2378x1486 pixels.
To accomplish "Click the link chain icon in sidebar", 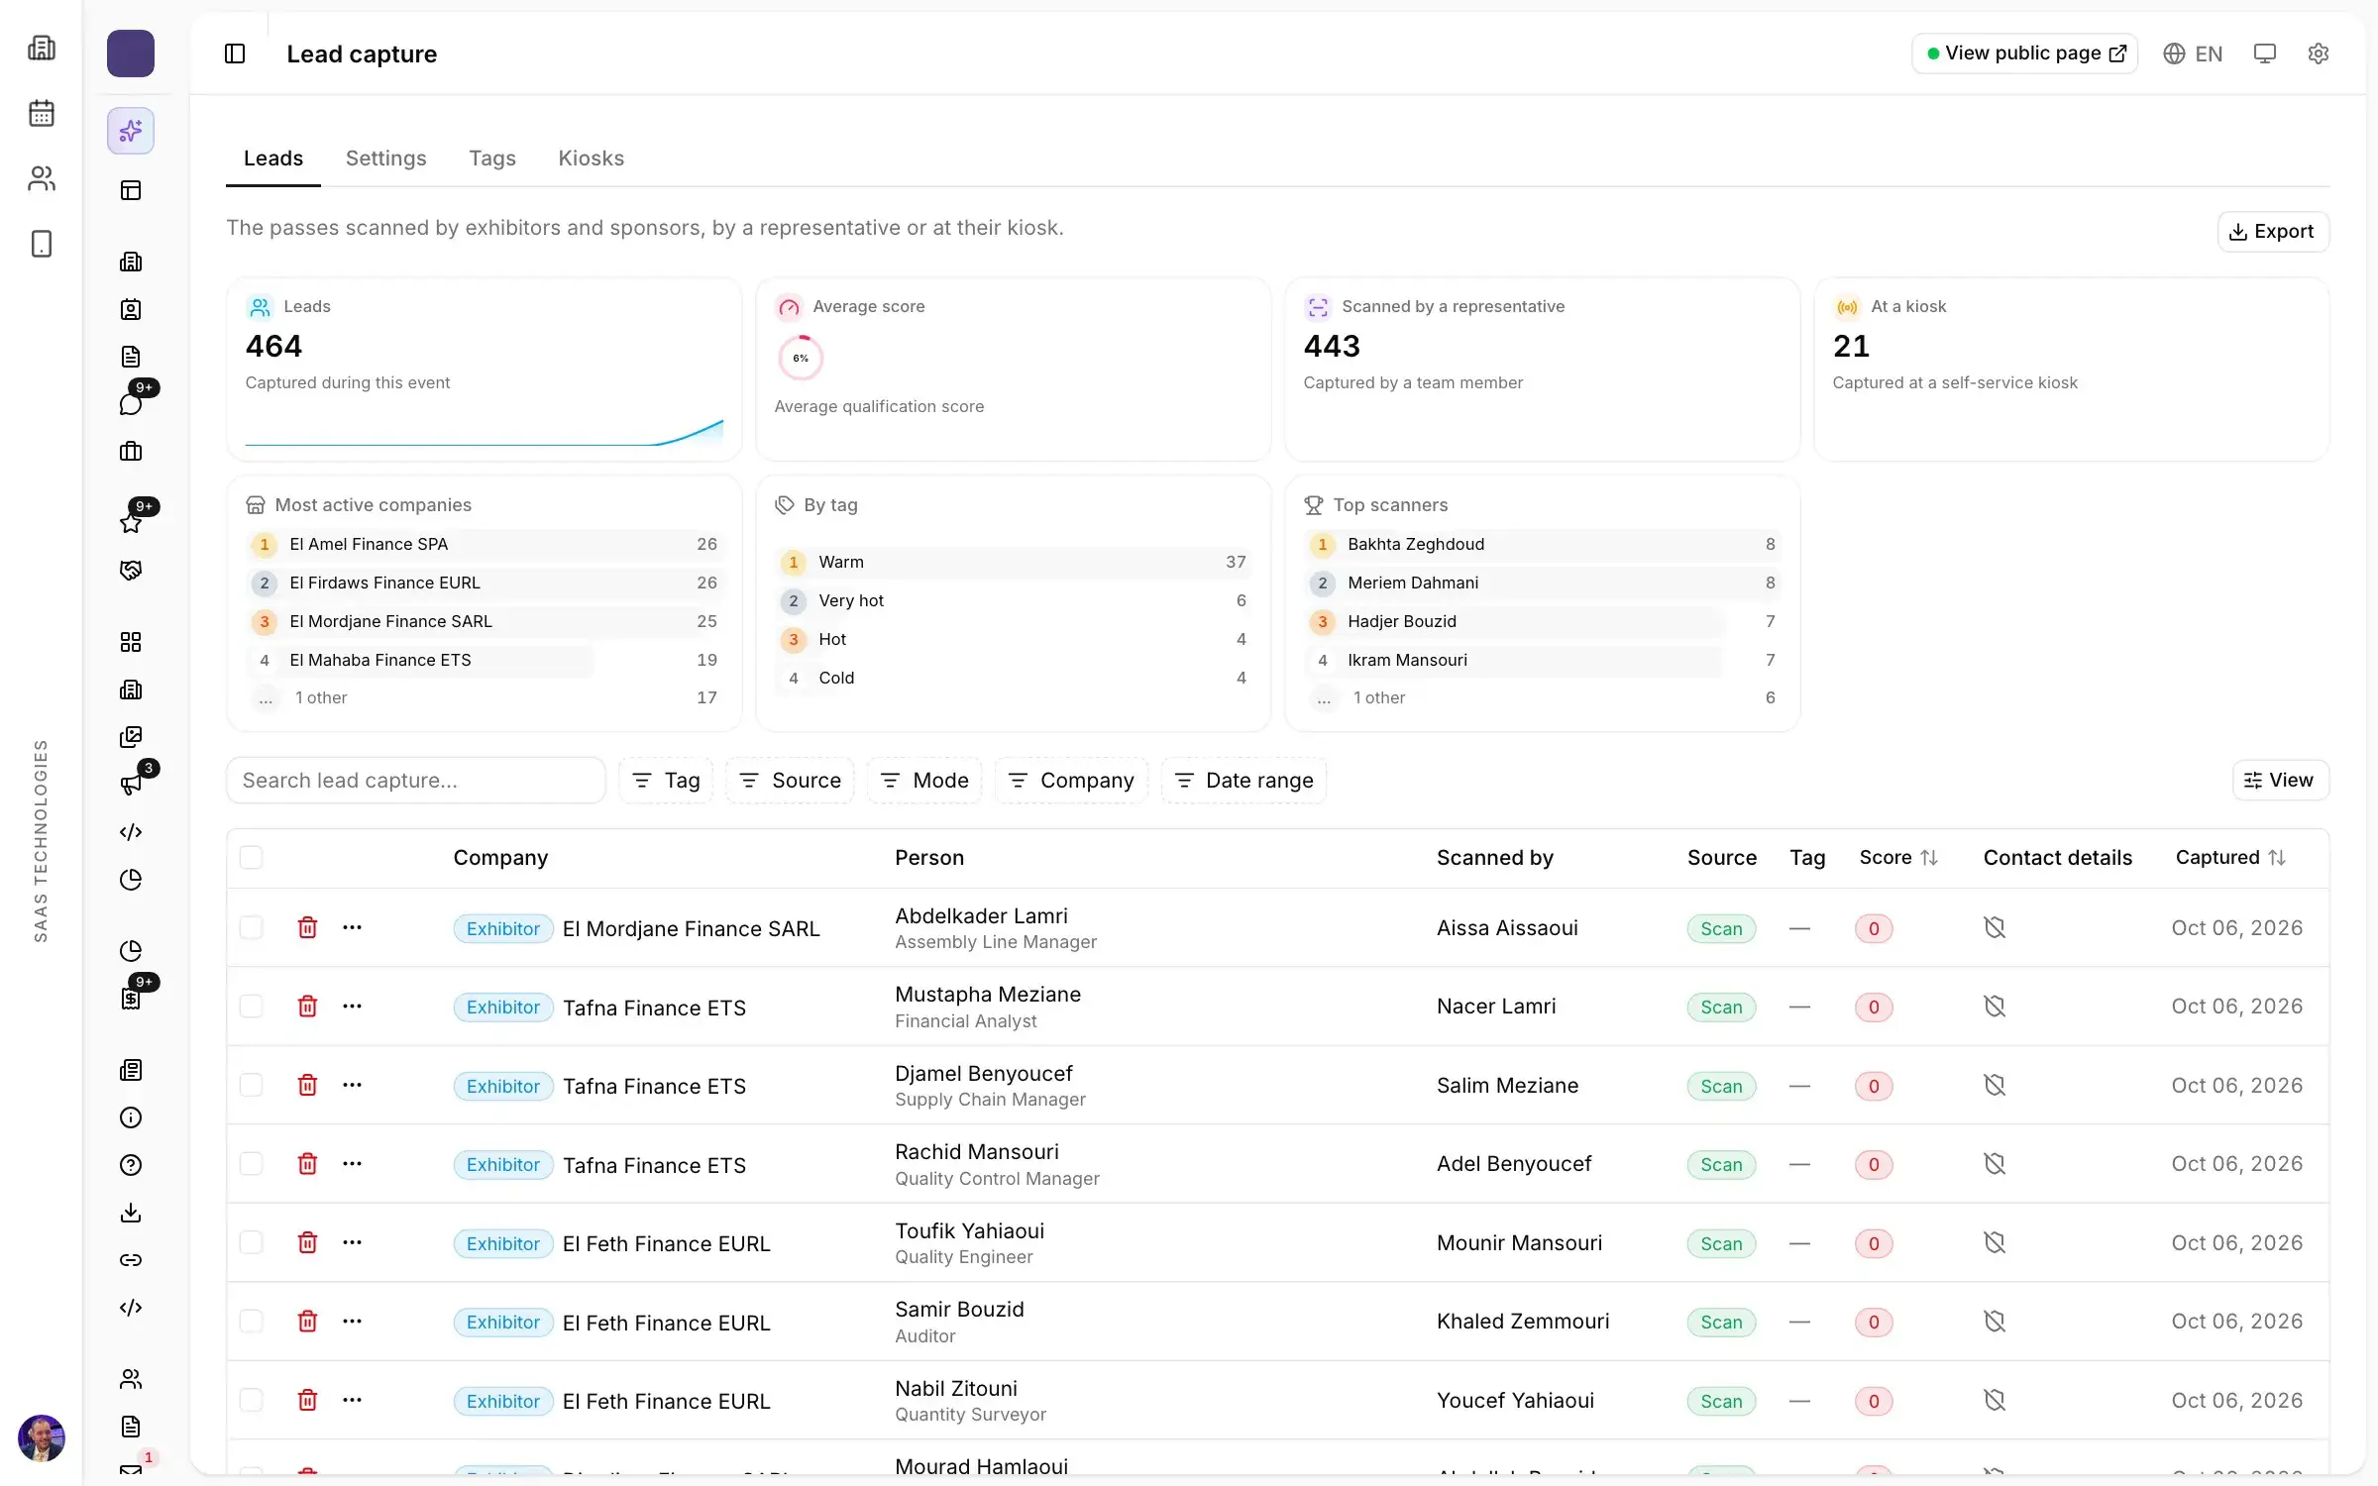I will (x=131, y=1260).
